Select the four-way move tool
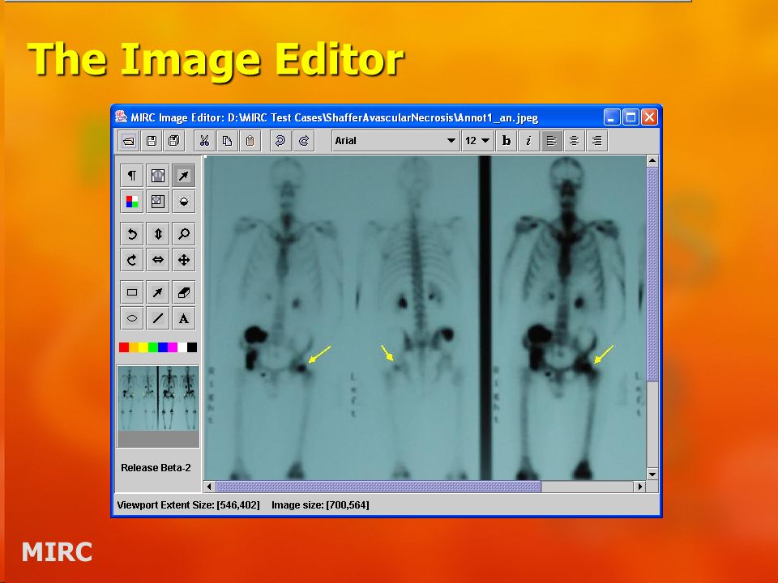The width and height of the screenshot is (778, 583). click(184, 260)
